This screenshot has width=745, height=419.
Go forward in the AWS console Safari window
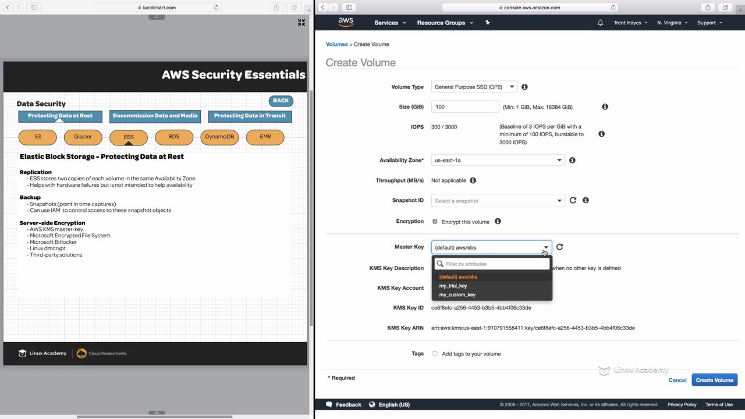point(334,8)
